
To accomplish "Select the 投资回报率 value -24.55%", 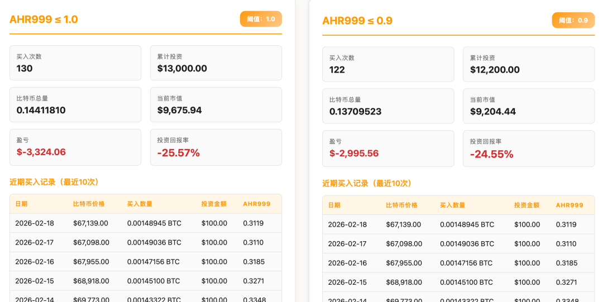I will click(x=491, y=154).
